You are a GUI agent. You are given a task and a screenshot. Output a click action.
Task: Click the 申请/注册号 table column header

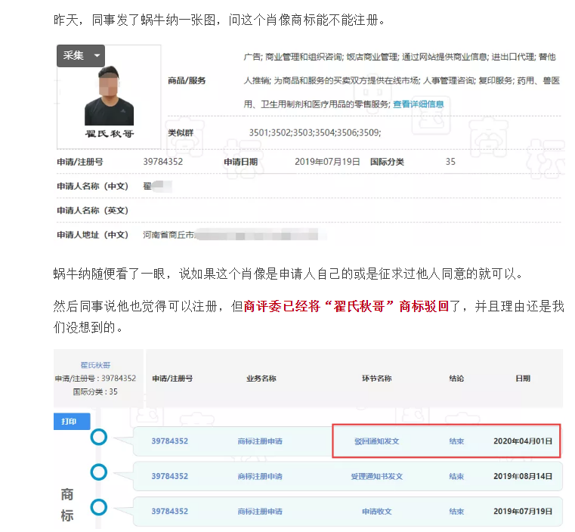click(x=172, y=379)
